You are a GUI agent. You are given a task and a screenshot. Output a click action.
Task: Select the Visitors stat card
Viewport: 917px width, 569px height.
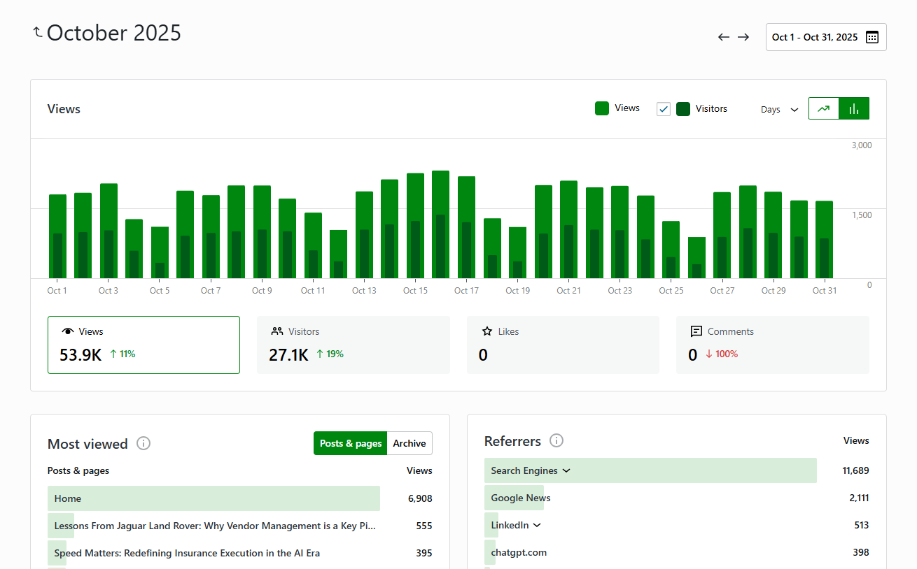click(x=353, y=345)
